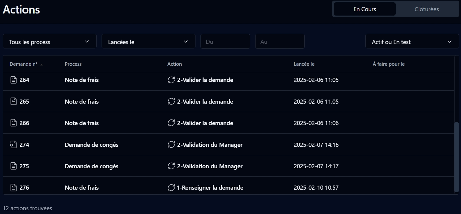This screenshot has width=461, height=214.
Task: Open 2-Validation du Manager for request 274
Action: pos(210,145)
